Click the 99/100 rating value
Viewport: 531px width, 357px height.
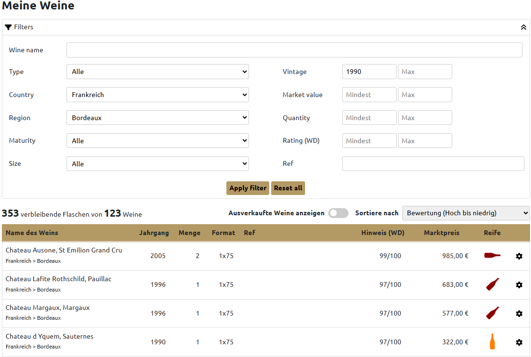coord(390,256)
